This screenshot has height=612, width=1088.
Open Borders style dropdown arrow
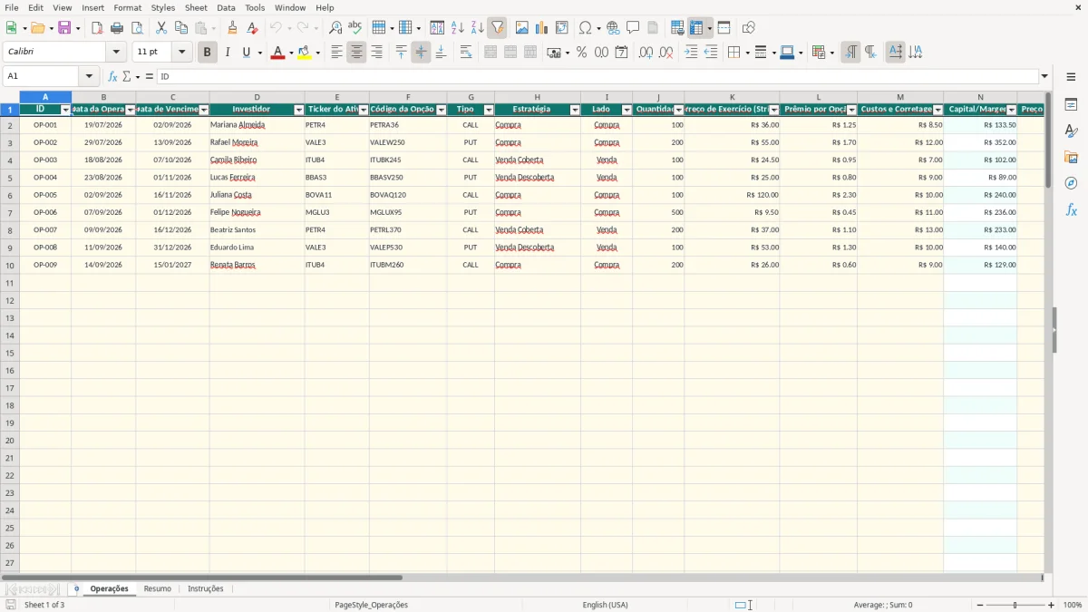pyautogui.click(x=746, y=53)
